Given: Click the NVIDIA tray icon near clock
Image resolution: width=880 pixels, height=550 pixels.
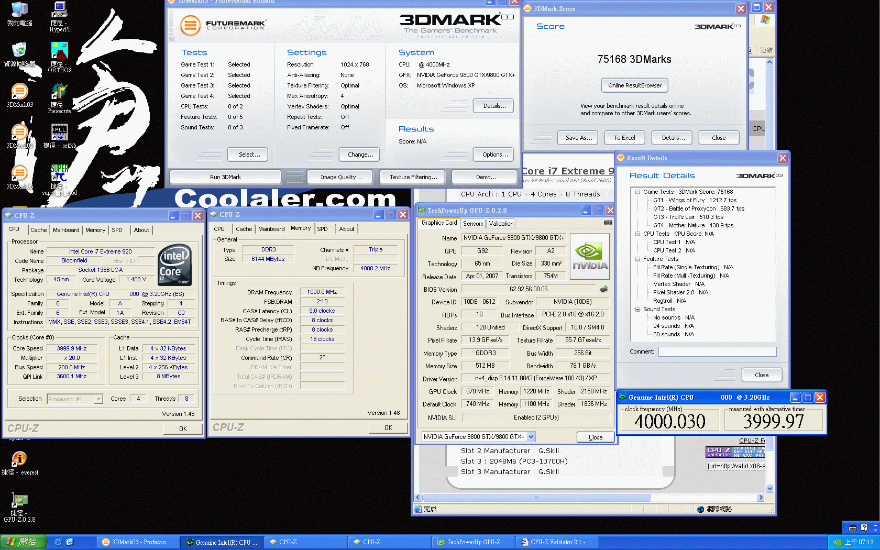Looking at the screenshot, I should tap(837, 542).
